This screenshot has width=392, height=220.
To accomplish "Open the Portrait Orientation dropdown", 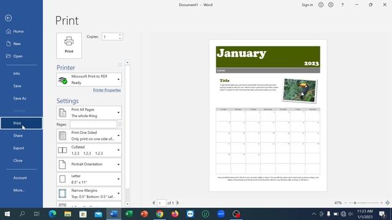I will (x=89, y=164).
